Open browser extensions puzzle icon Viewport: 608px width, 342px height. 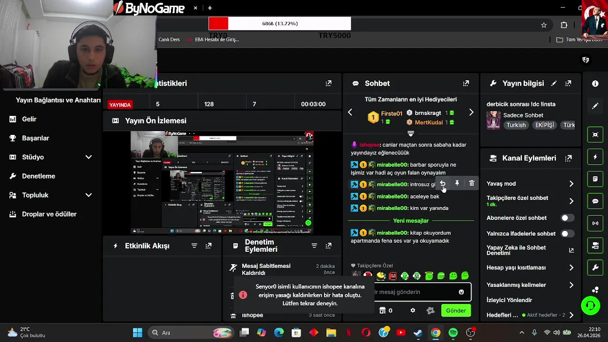tap(564, 25)
